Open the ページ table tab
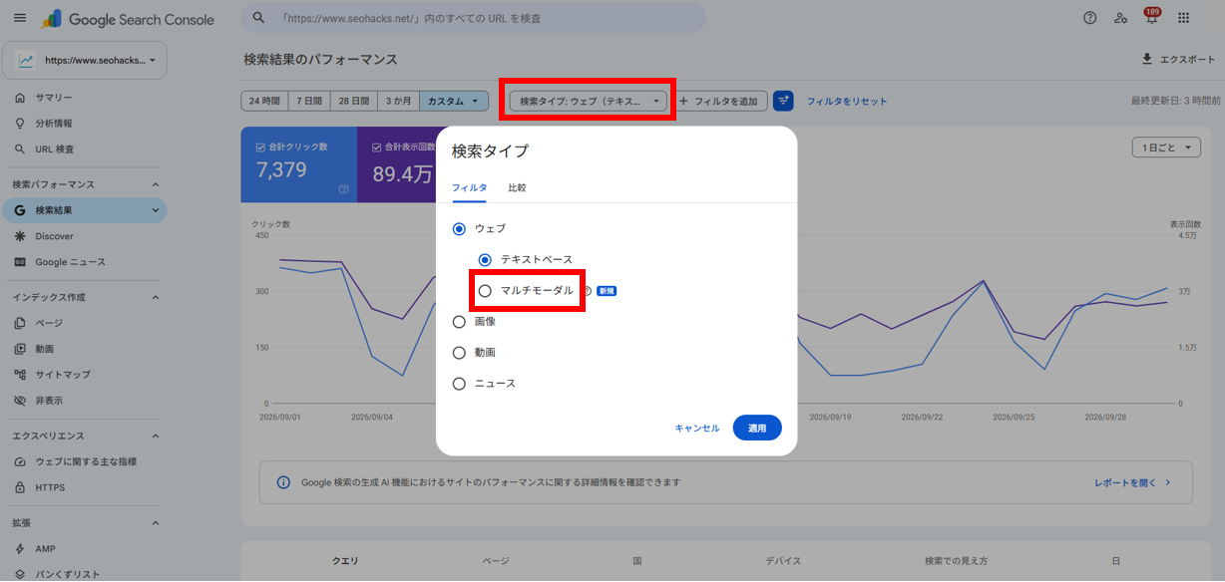1225x582 pixels. click(x=496, y=561)
